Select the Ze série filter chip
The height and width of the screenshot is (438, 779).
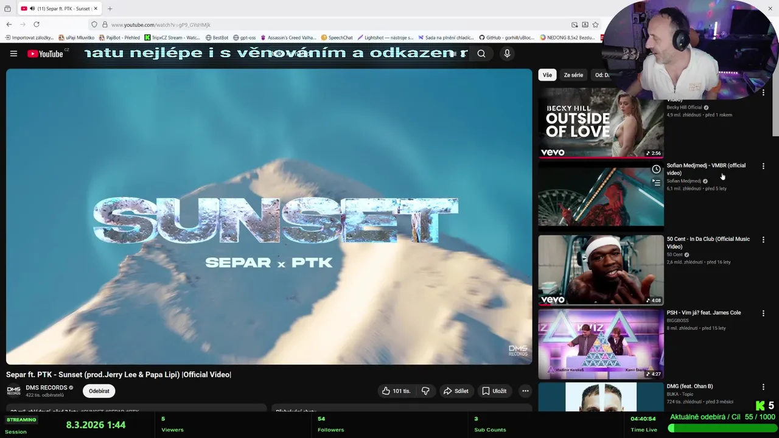[573, 75]
